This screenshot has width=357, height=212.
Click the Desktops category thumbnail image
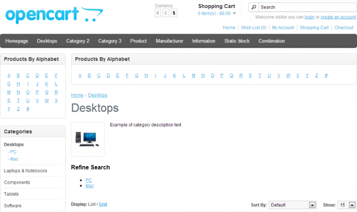click(x=88, y=139)
